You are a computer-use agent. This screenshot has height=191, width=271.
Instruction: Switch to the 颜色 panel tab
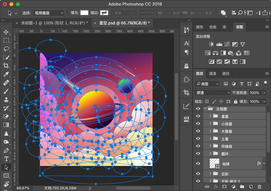pos(200,27)
